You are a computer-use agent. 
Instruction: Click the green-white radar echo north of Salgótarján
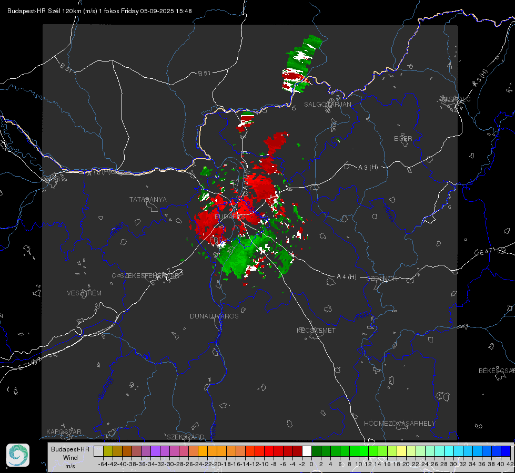(x=300, y=64)
